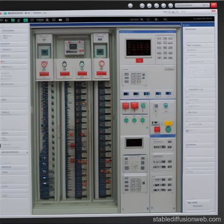Toggle the middle blue indicator in the row of five
Screen dimensions: 224x224
[146, 94]
